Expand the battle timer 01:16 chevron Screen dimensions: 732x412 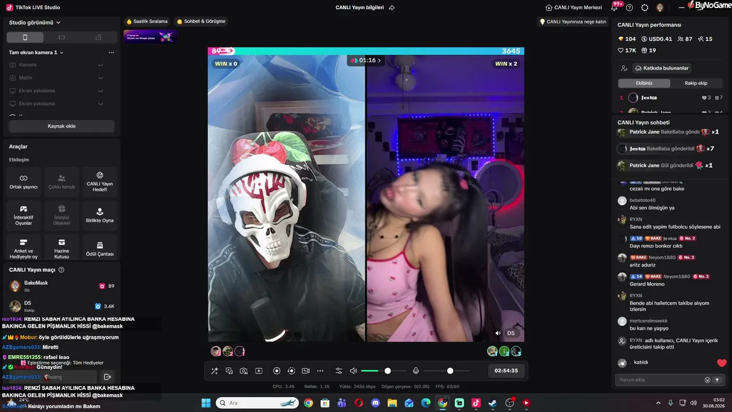(379, 60)
